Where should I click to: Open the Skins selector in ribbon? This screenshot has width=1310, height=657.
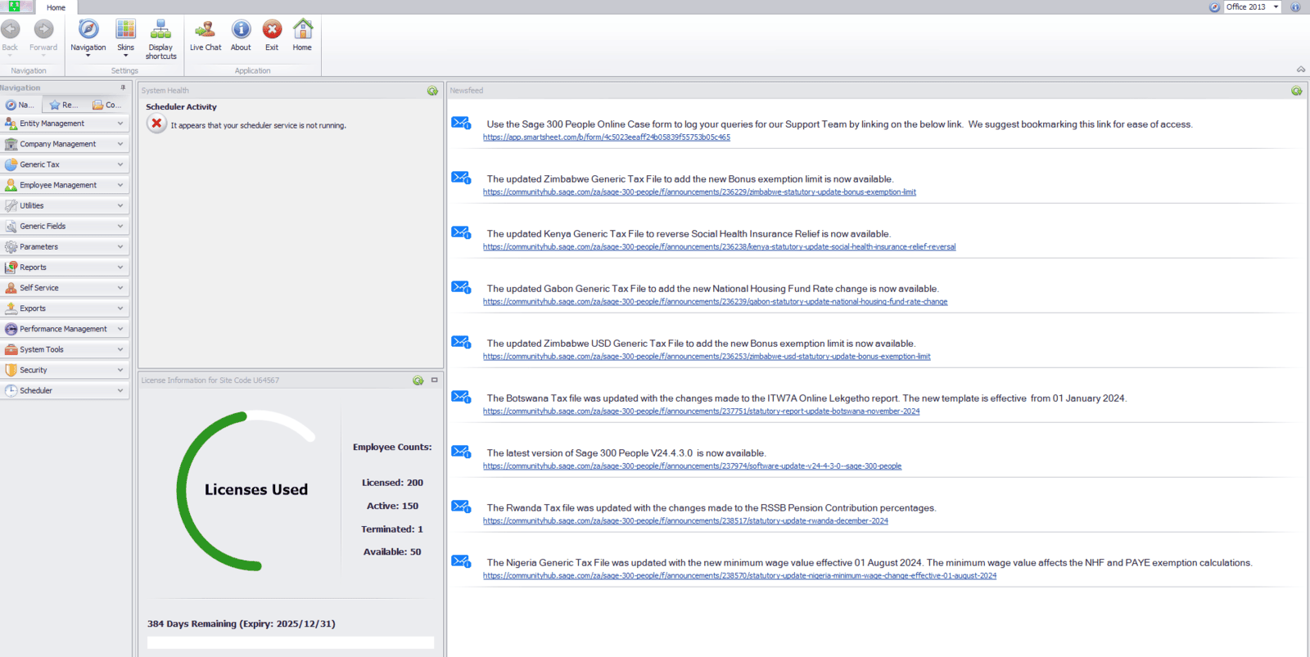pyautogui.click(x=125, y=38)
